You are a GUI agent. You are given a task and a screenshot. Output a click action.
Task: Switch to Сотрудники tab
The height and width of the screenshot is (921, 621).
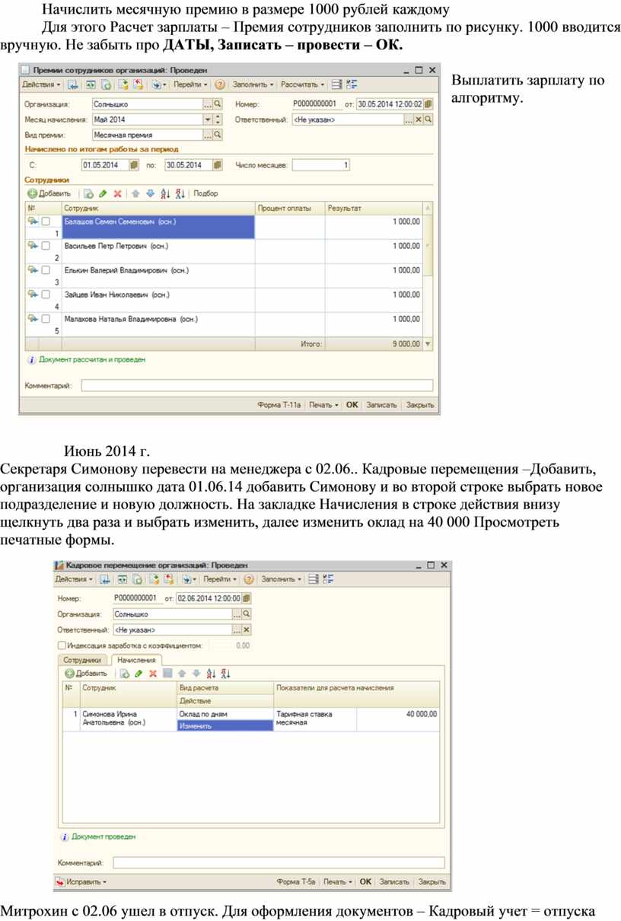pyautogui.click(x=82, y=661)
